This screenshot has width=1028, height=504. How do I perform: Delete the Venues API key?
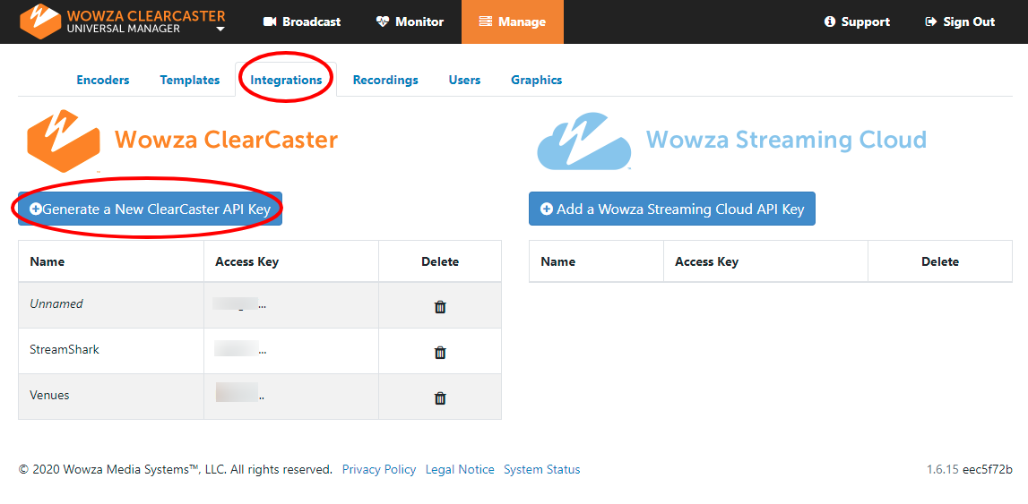coord(441,397)
